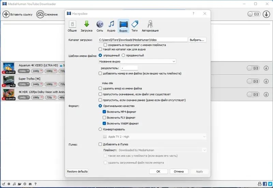Viewport: 273px width, 188px height.
Task: Click the Отмена button
Action: click(179, 172)
